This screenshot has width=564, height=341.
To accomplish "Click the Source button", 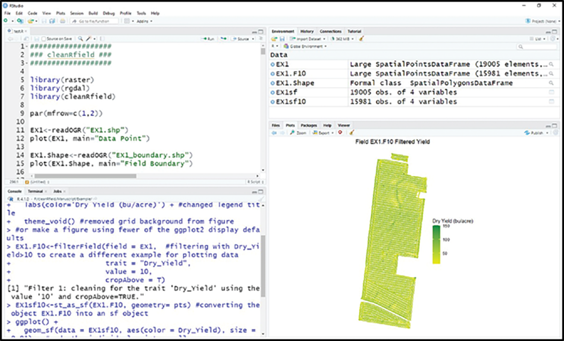I will 240,39.
